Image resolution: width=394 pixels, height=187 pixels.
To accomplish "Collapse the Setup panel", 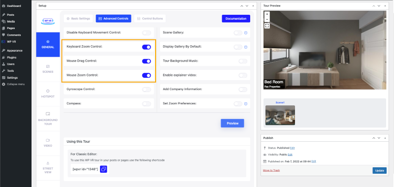I will coord(253,5).
